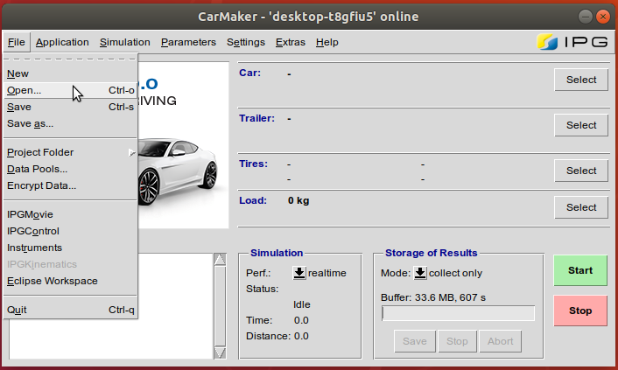Minimize the CarMaker window
The image size is (618, 370).
tap(586, 17)
